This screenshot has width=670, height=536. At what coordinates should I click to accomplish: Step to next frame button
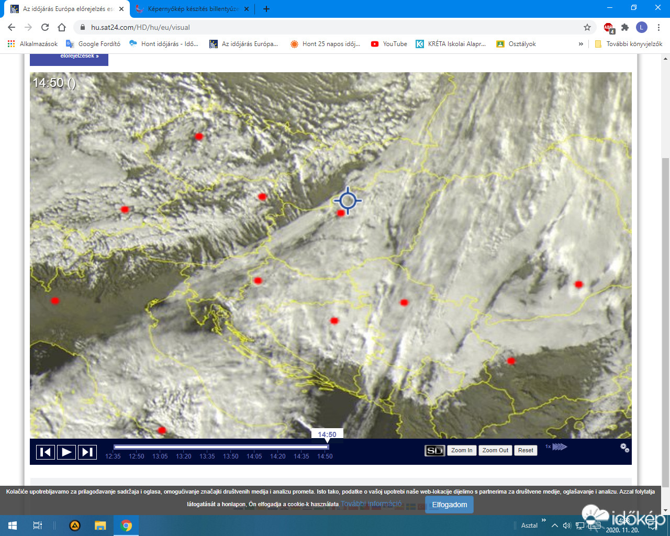[87, 452]
